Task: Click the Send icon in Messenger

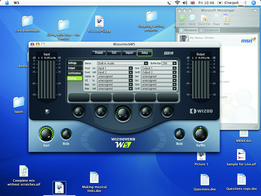Action: coord(192,18)
